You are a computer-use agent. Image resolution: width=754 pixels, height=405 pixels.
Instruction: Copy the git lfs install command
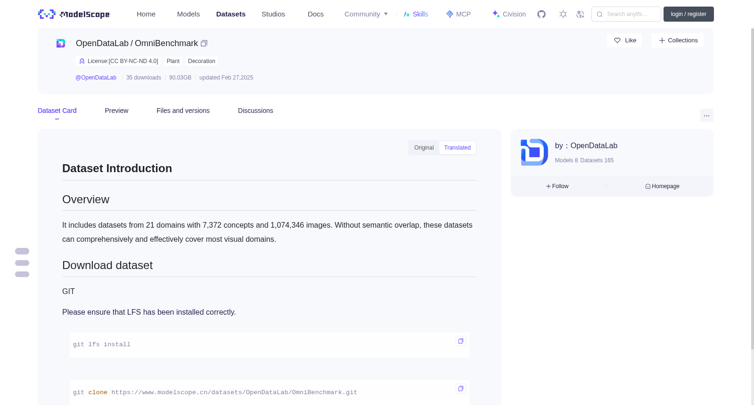(x=461, y=341)
